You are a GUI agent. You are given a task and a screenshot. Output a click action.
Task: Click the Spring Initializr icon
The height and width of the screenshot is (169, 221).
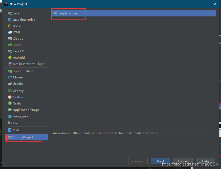pyautogui.click(x=10, y=71)
